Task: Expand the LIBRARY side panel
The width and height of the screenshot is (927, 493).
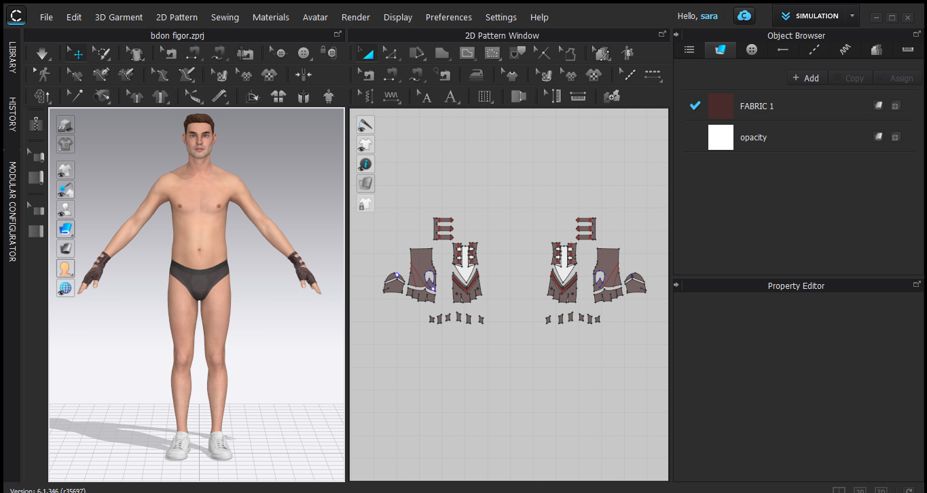Action: 12,58
